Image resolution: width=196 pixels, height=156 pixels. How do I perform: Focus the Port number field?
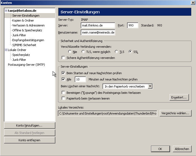coord(132,25)
